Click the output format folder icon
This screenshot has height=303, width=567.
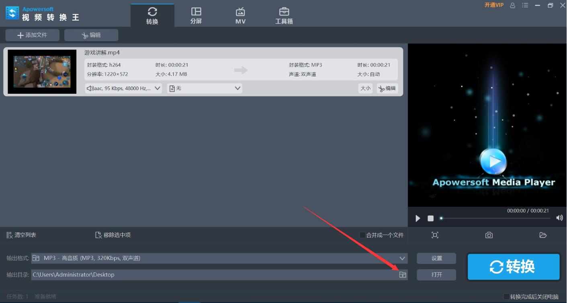[36, 258]
